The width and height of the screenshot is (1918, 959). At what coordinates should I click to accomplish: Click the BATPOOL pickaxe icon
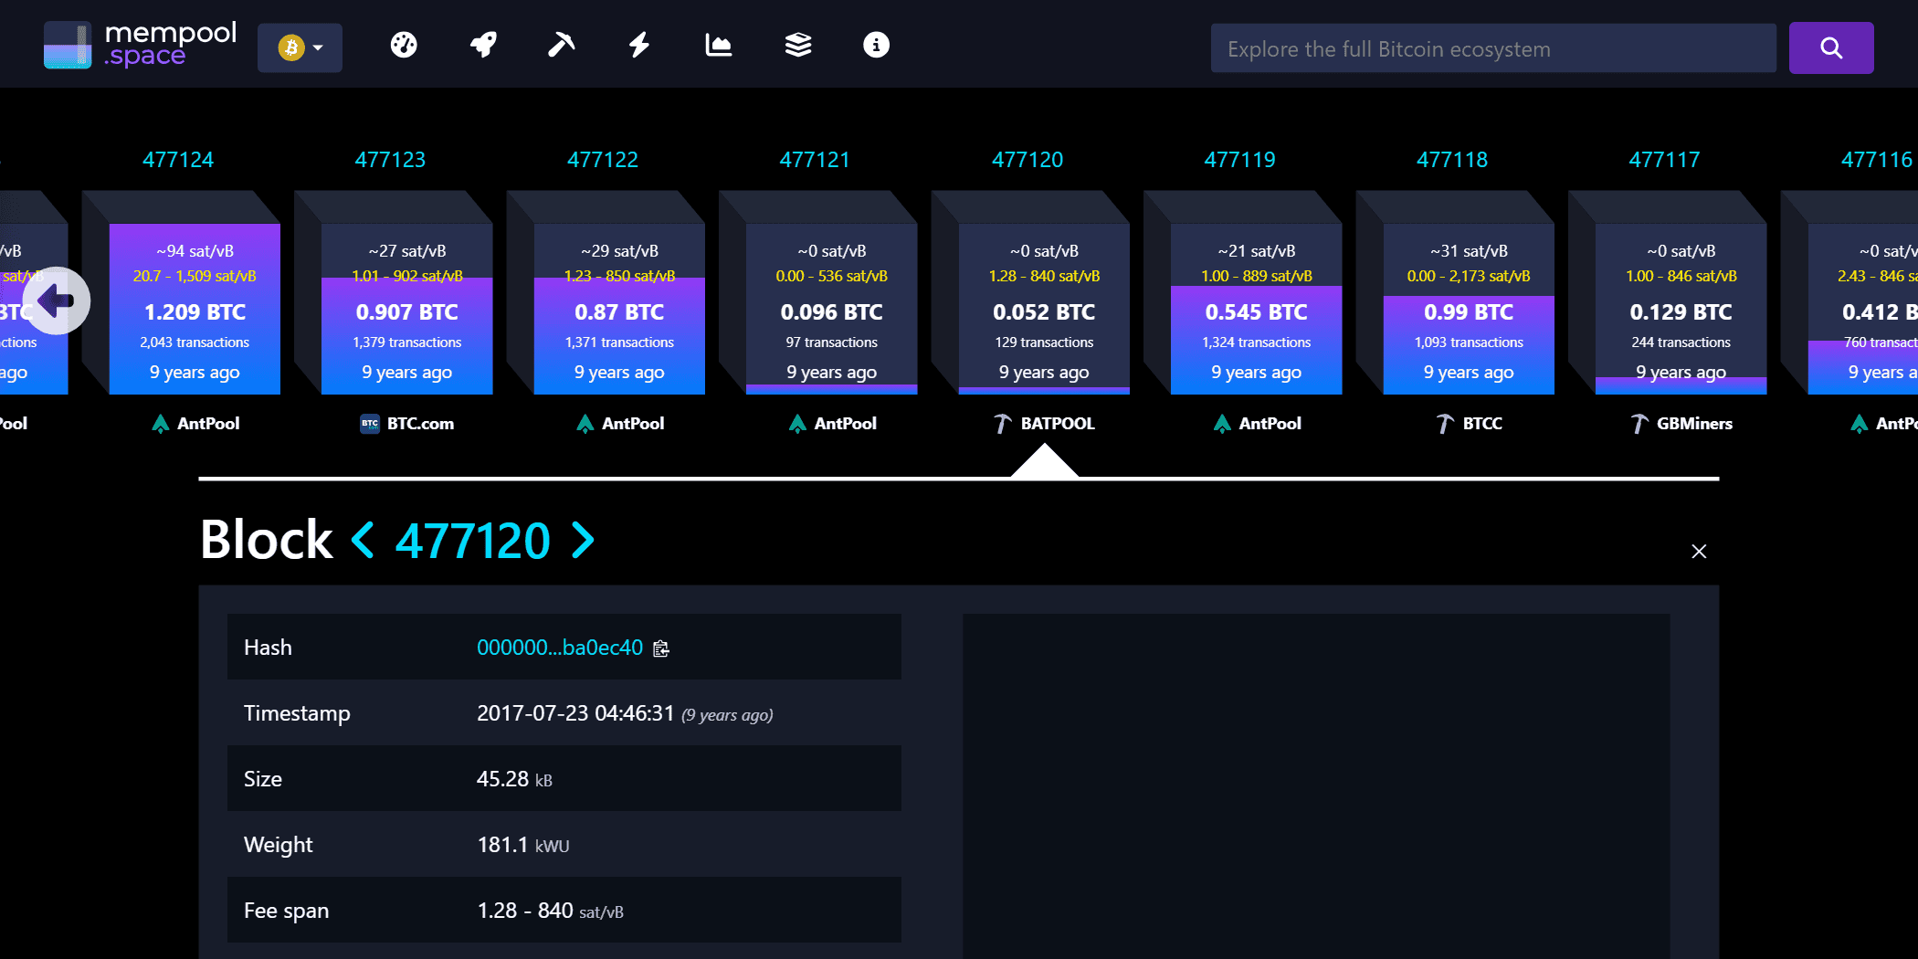pyautogui.click(x=1003, y=424)
